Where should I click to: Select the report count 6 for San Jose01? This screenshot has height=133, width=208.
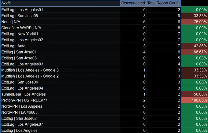pos(164,52)
